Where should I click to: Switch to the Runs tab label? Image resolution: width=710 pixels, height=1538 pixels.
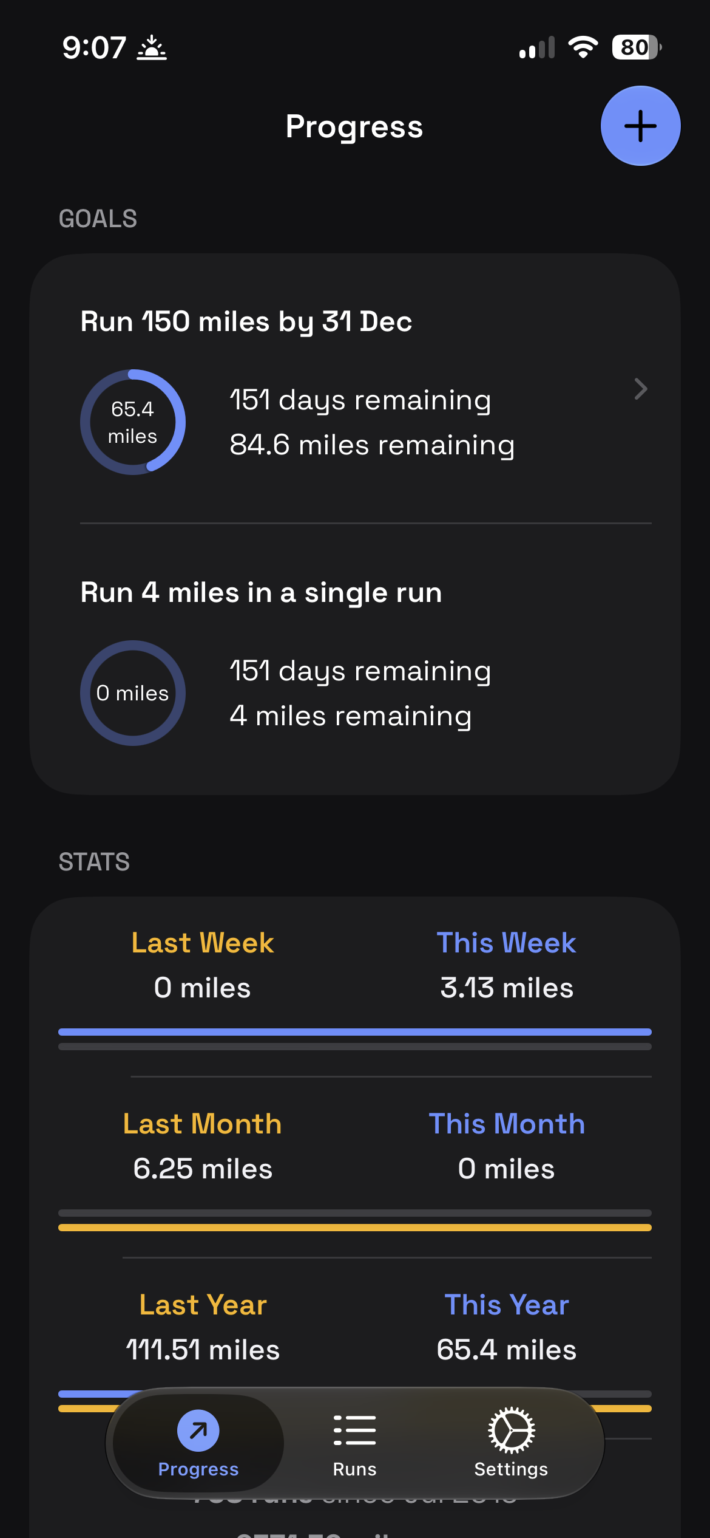pyautogui.click(x=354, y=1469)
